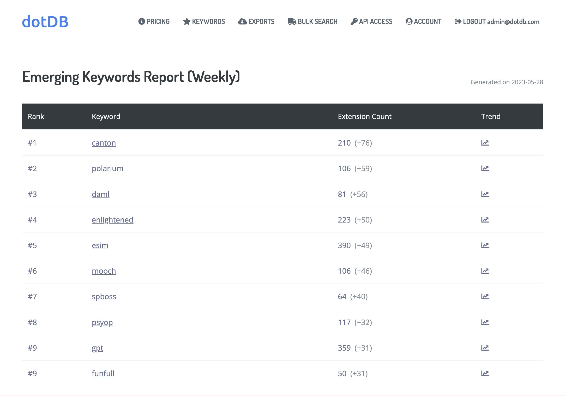Open the Keywords menu item
The width and height of the screenshot is (566, 396).
(x=204, y=21)
